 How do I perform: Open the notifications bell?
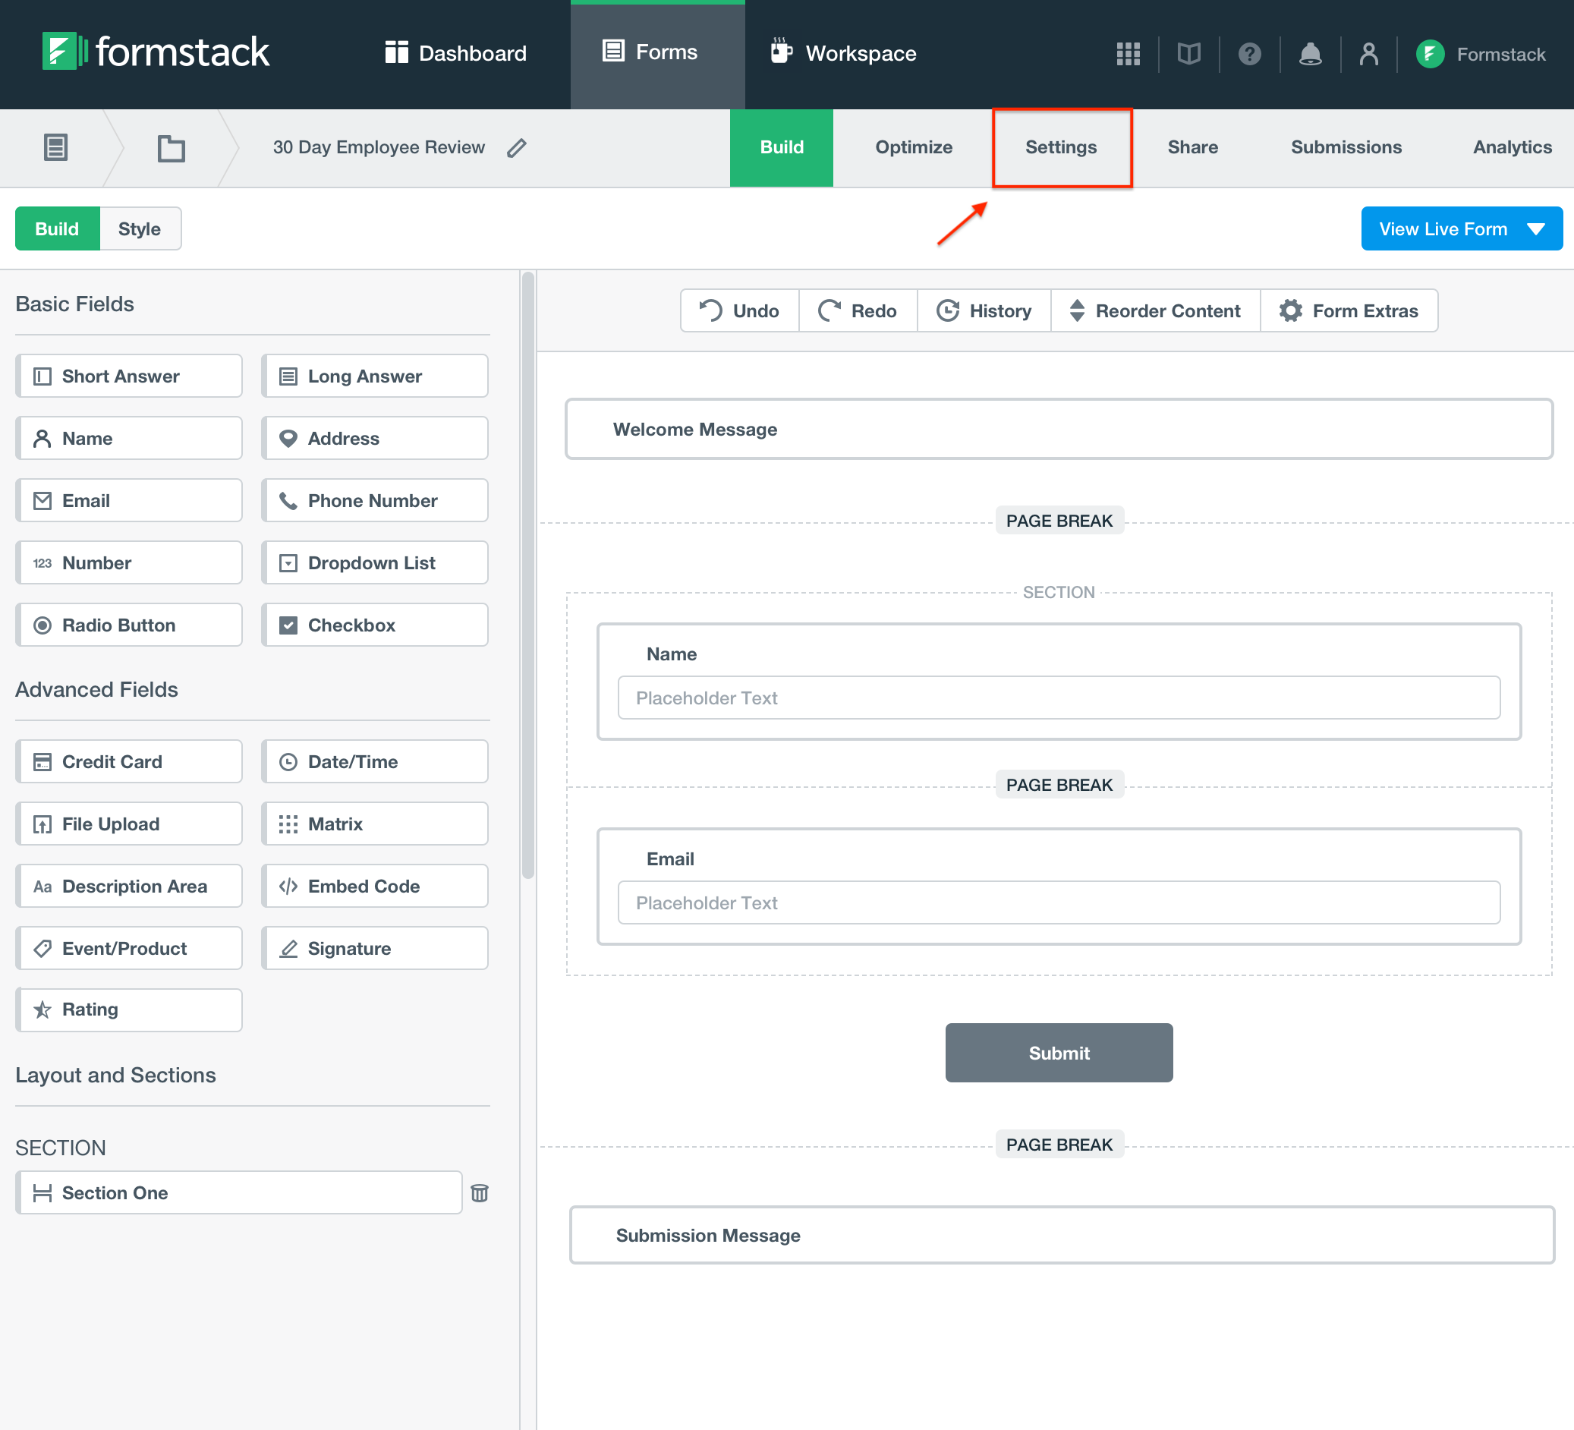(1309, 54)
